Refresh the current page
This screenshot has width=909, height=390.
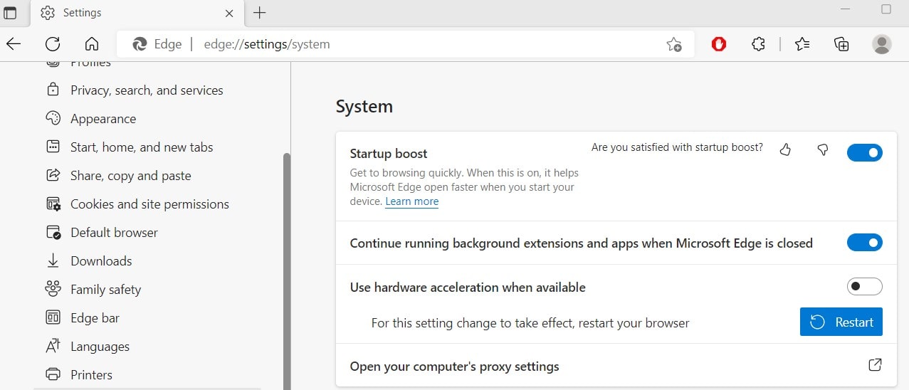tap(53, 44)
